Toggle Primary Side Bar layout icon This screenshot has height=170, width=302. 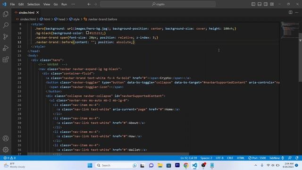click(x=253, y=4)
